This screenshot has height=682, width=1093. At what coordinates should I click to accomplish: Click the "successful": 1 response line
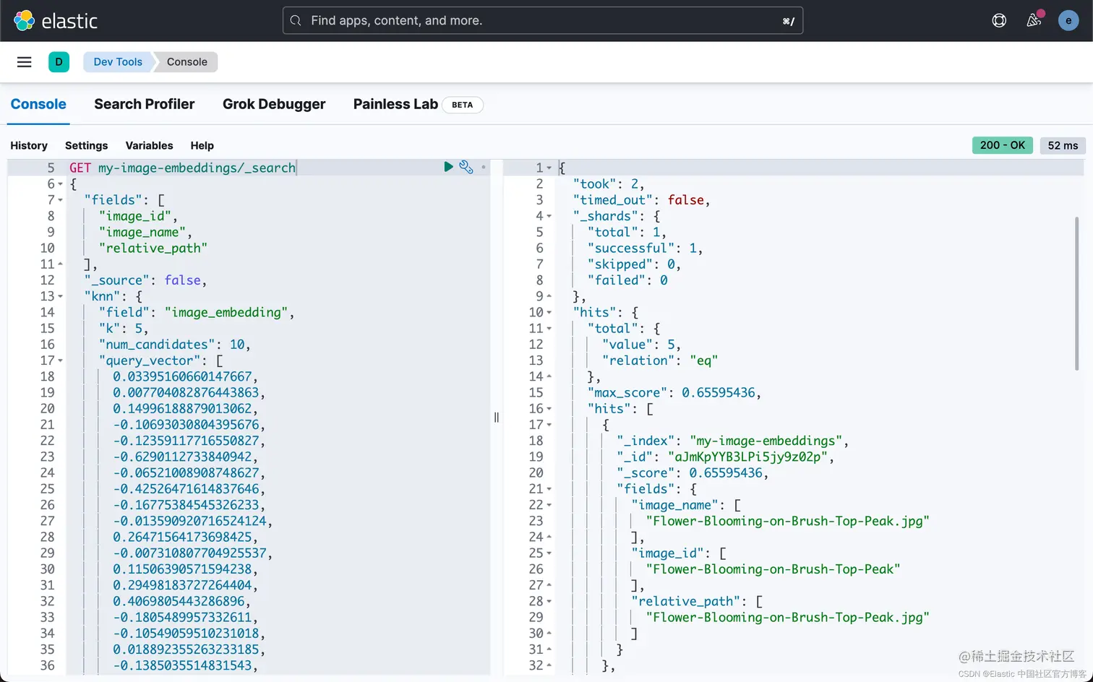[646, 249]
